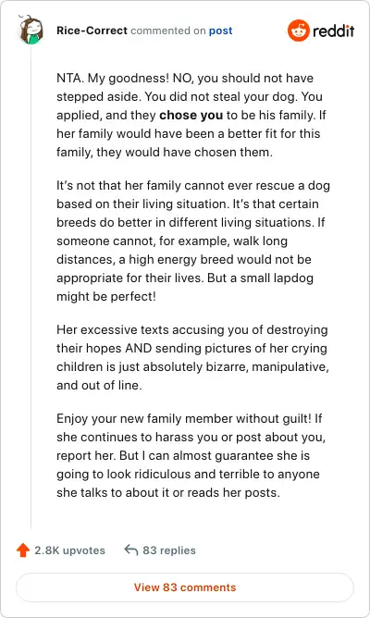
Task: Click the '83 replies' label
Action: [x=169, y=550]
